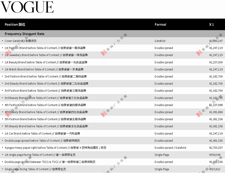Select '1st Jewellery Brand before Table of Content' row
225x173 pixels.
coord(112,55)
